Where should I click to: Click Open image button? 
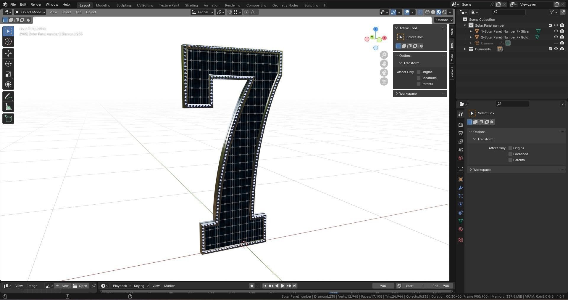tap(80, 286)
